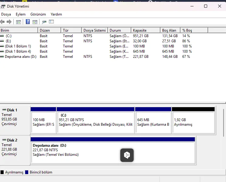
Task: Select the (C:) volume row
Action: pyautogui.click(x=104, y=36)
